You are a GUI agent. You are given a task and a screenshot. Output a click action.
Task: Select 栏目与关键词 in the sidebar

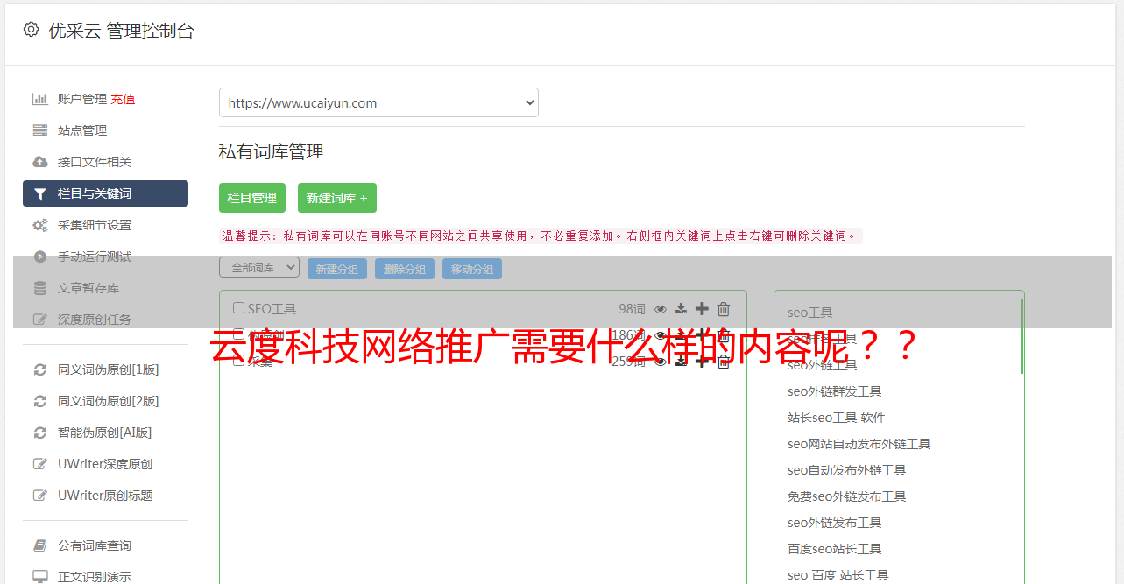tap(105, 193)
